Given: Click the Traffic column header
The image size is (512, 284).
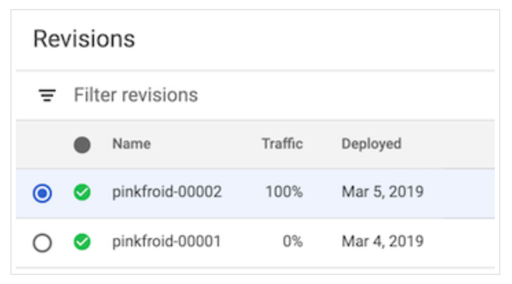Looking at the screenshot, I should 281,144.
